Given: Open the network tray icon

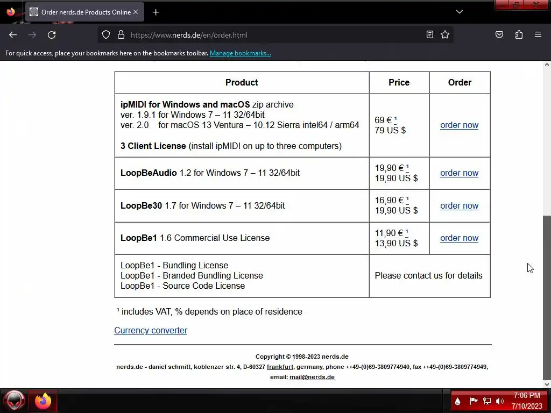Looking at the screenshot, I should pyautogui.click(x=486, y=401).
